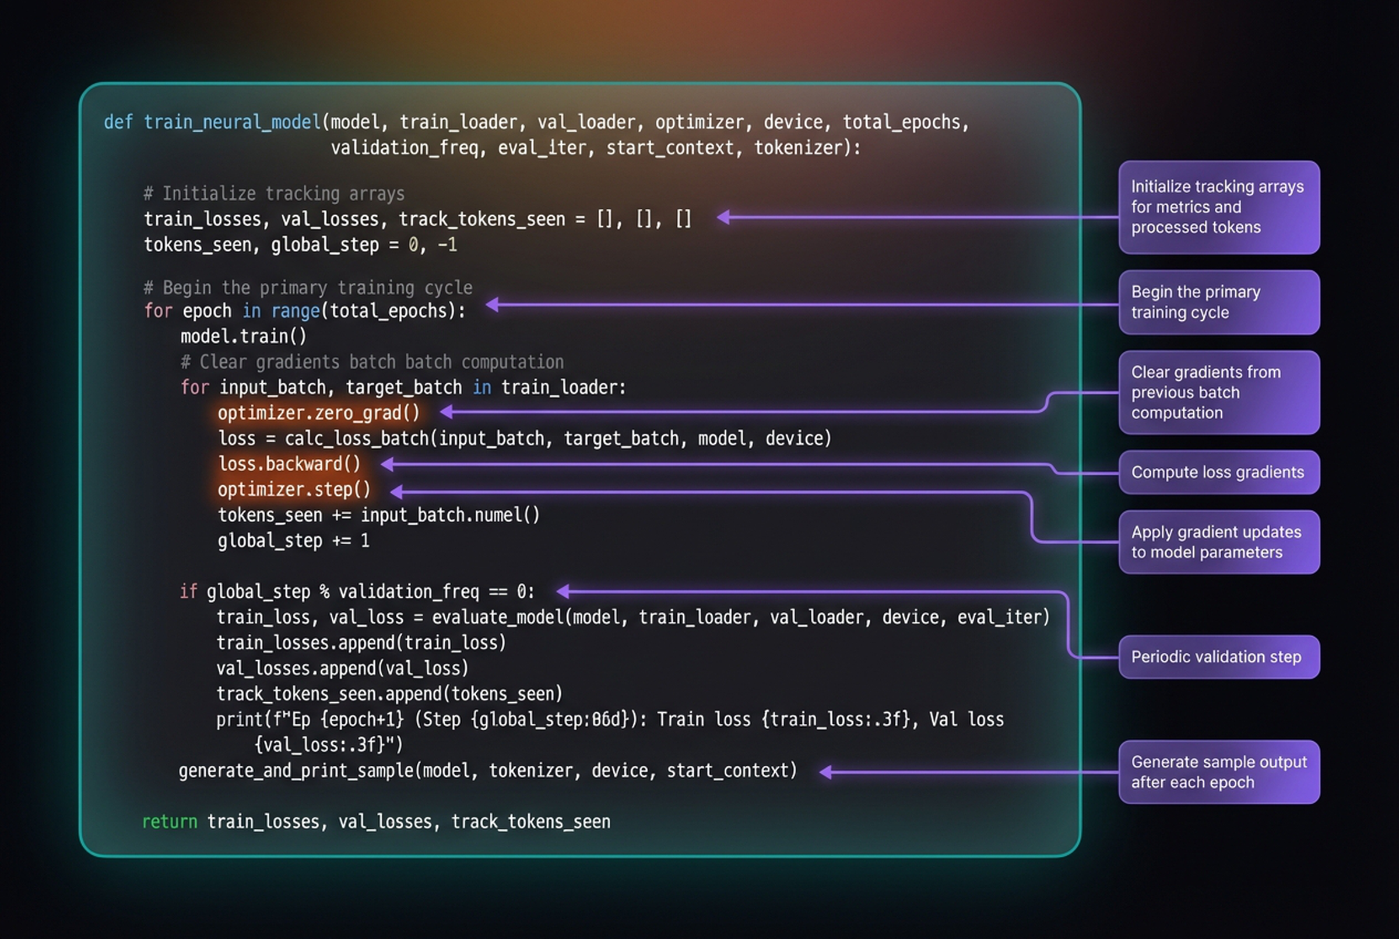Click the 'Generate sample output after each epoch' box
This screenshot has height=939, width=1399.
point(1219,772)
